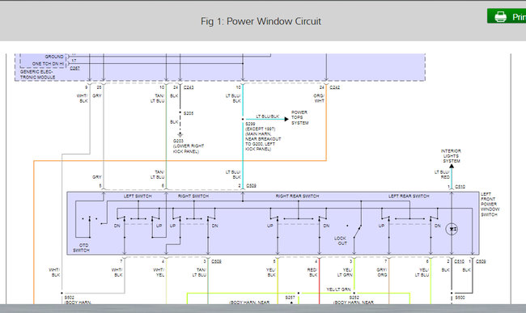Click the 'G203 (LOWER RIGHT KICK PANEL)' ground label

(189, 146)
